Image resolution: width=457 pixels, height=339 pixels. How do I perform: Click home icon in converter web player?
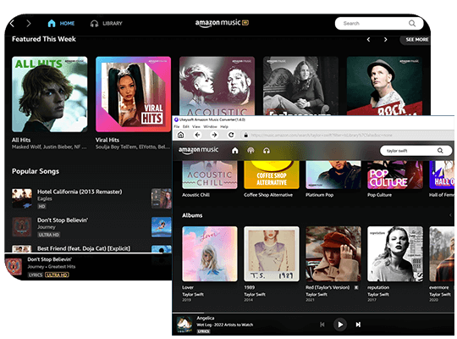click(x=235, y=150)
